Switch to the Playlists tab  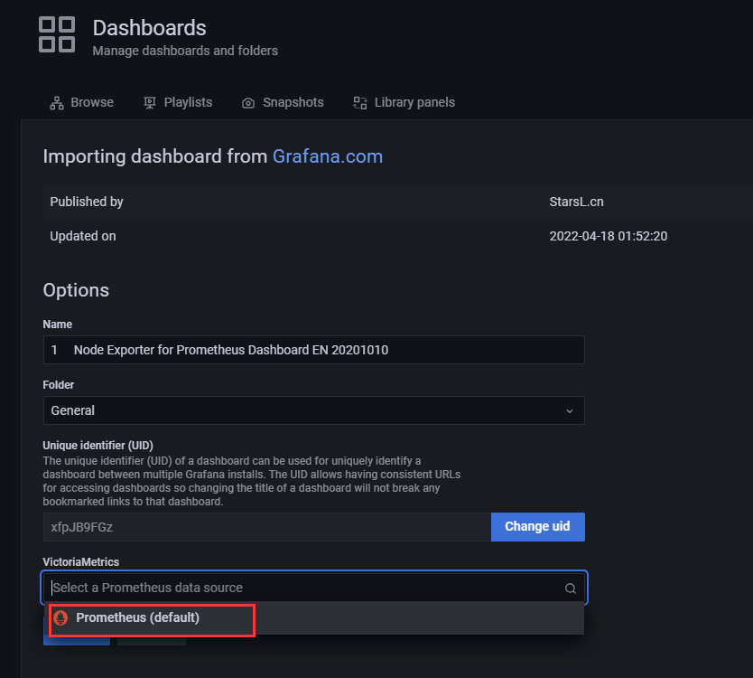click(178, 102)
